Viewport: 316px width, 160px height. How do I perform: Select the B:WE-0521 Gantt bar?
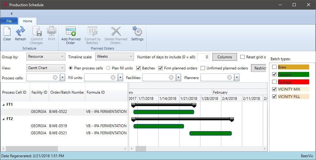(211, 133)
